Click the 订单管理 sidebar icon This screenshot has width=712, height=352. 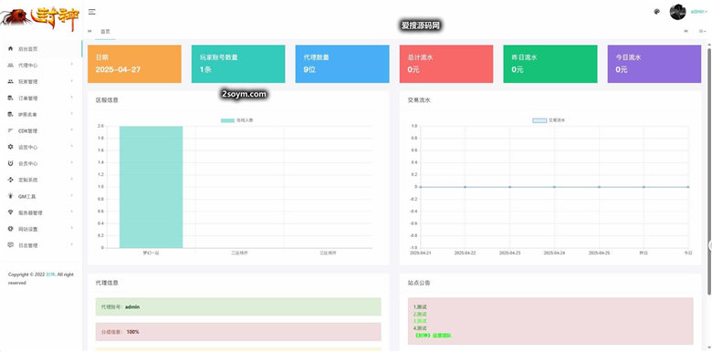point(10,98)
